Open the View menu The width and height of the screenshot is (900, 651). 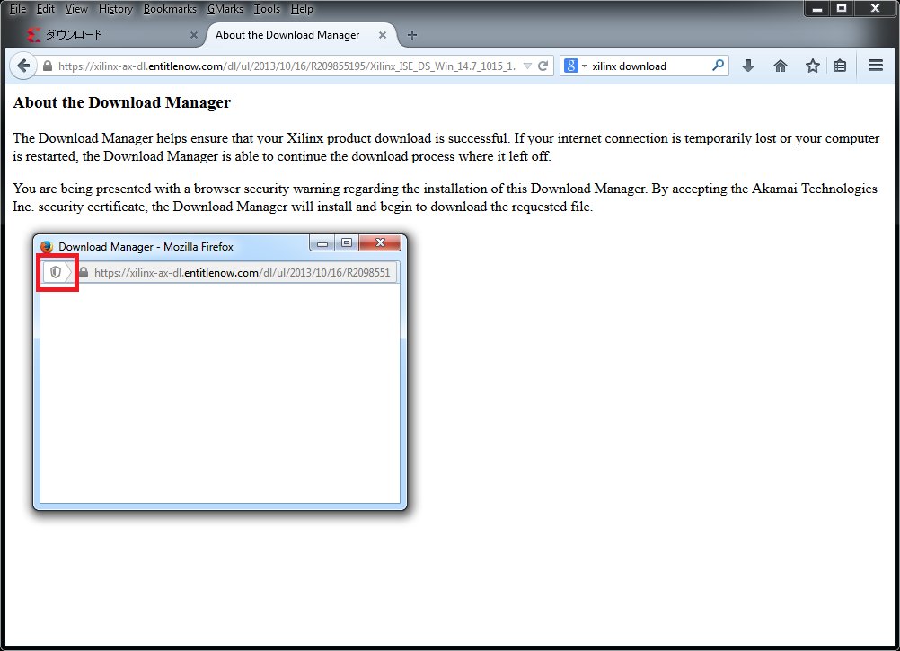76,9
